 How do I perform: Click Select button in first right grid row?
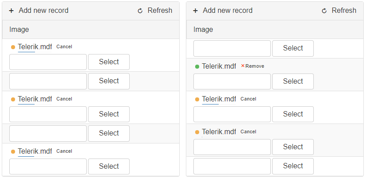(x=293, y=48)
